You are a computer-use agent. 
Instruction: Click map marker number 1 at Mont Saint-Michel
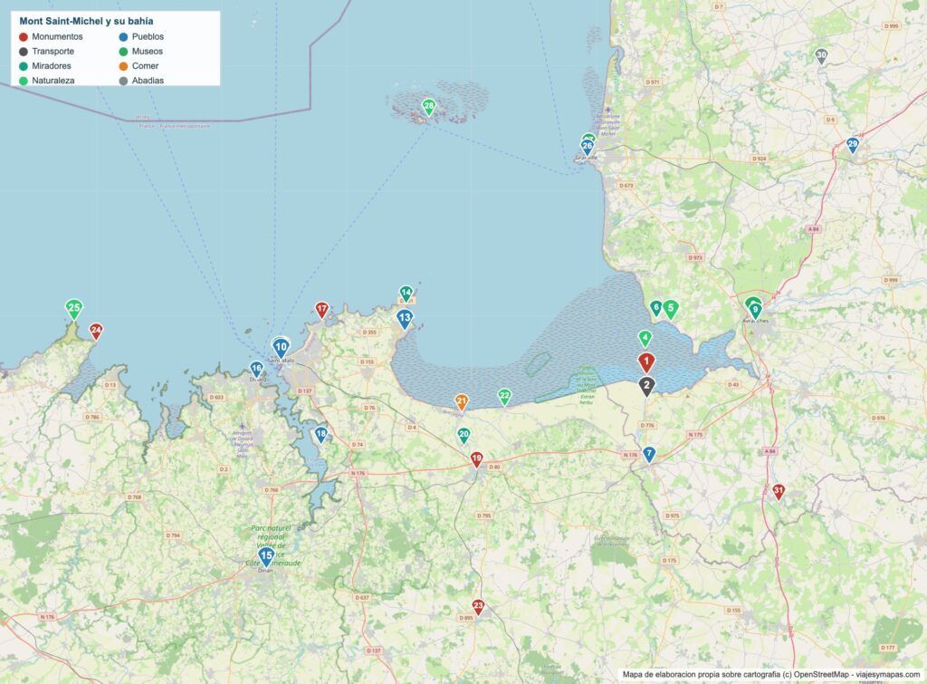[646, 361]
